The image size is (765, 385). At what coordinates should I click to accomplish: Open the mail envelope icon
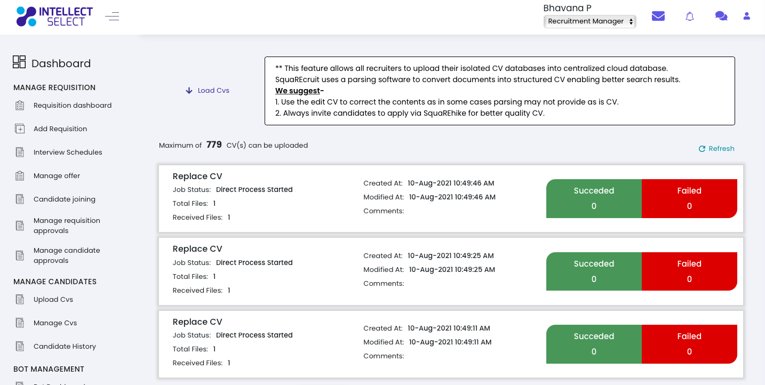(x=658, y=16)
